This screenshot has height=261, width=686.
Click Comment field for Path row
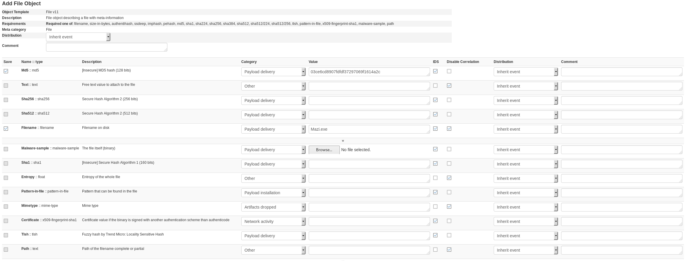click(x=621, y=250)
